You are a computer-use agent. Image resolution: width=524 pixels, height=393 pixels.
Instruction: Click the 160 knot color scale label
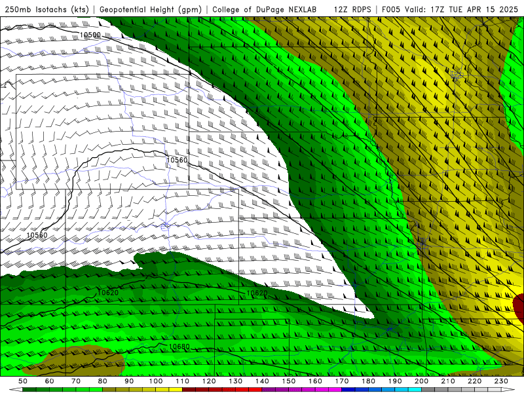click(315, 381)
